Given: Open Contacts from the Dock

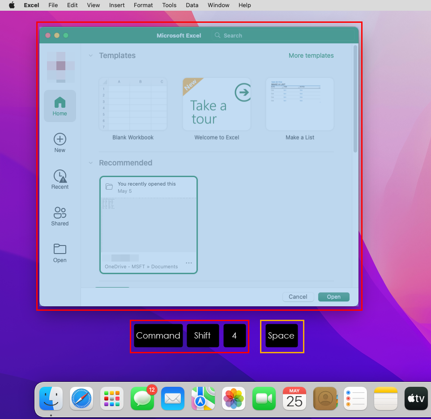Looking at the screenshot, I should 325,398.
